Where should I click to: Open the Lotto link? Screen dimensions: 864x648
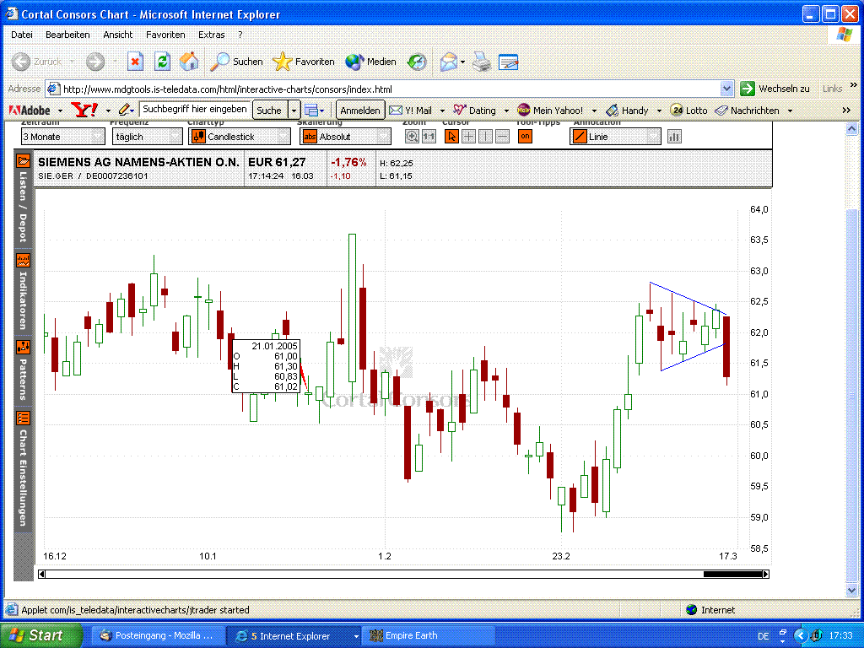pos(688,111)
